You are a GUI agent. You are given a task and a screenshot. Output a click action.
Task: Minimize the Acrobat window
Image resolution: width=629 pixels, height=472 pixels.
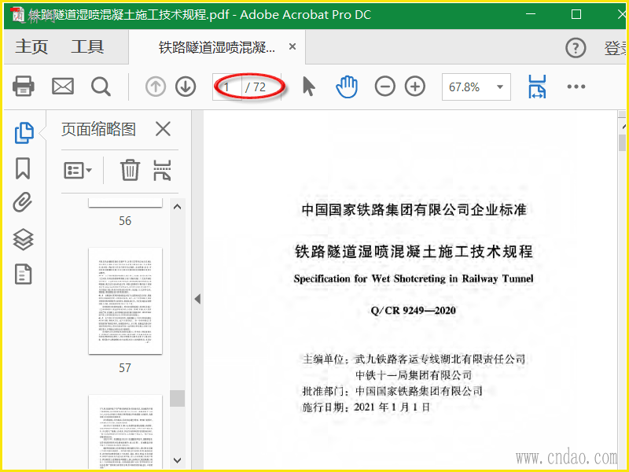pos(531,14)
